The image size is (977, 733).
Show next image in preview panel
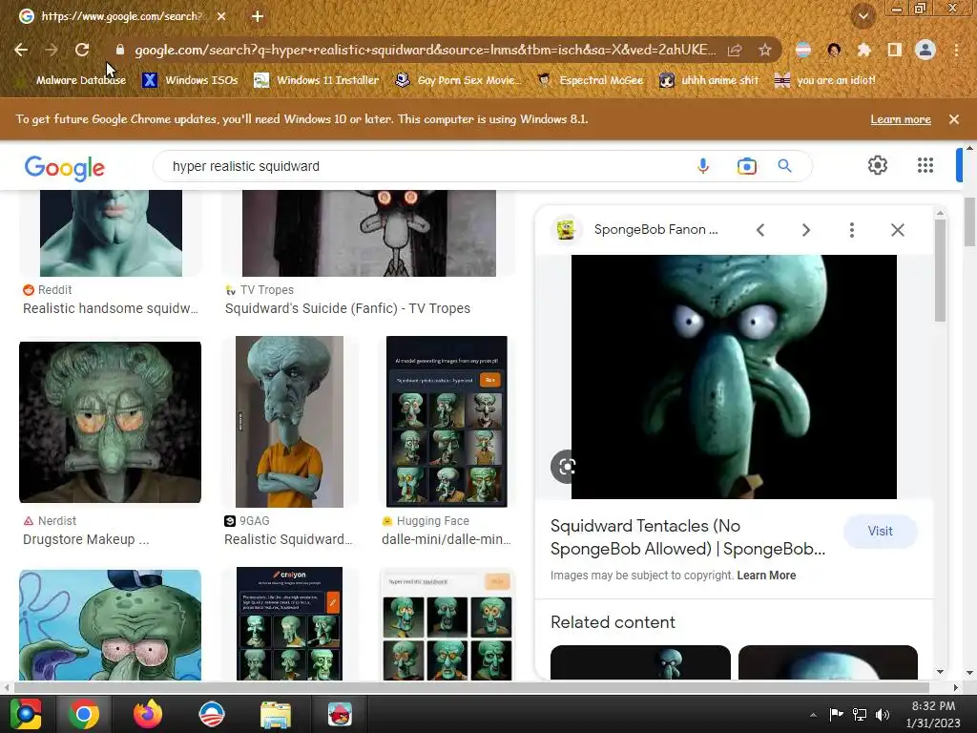pos(805,230)
